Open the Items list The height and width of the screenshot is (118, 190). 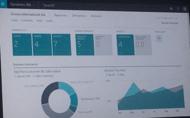[40, 21]
